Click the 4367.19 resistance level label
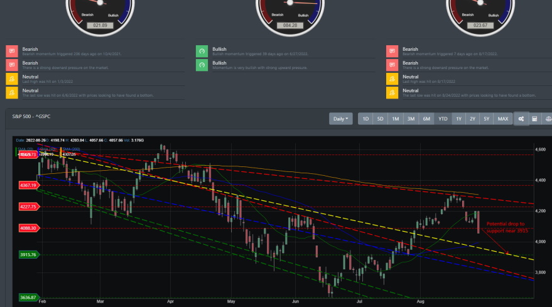Image resolution: width=552 pixels, height=307 pixels. [28, 185]
